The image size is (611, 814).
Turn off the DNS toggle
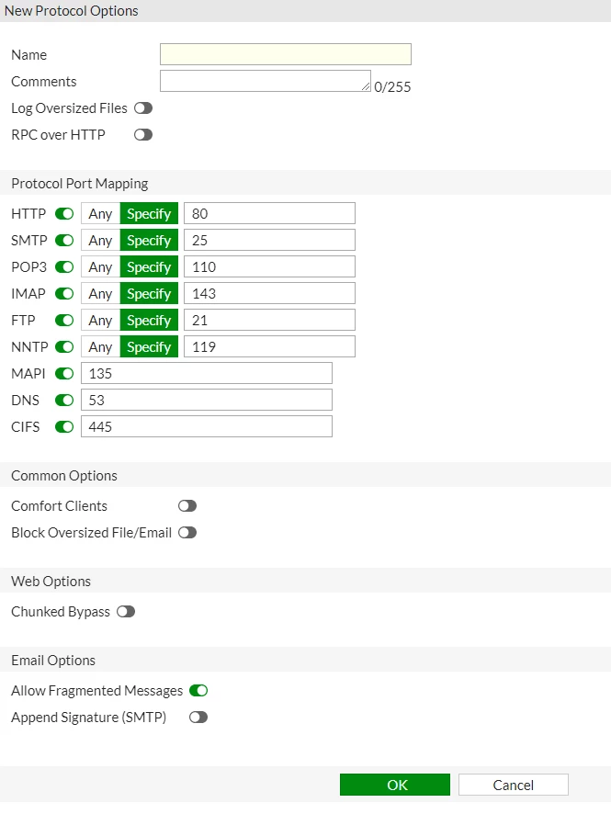tap(64, 401)
